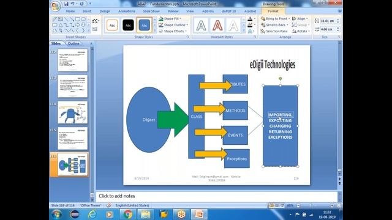Click the spell check status icon
Image resolution: width=392 pixels, height=220 pixels.
(x=108, y=205)
